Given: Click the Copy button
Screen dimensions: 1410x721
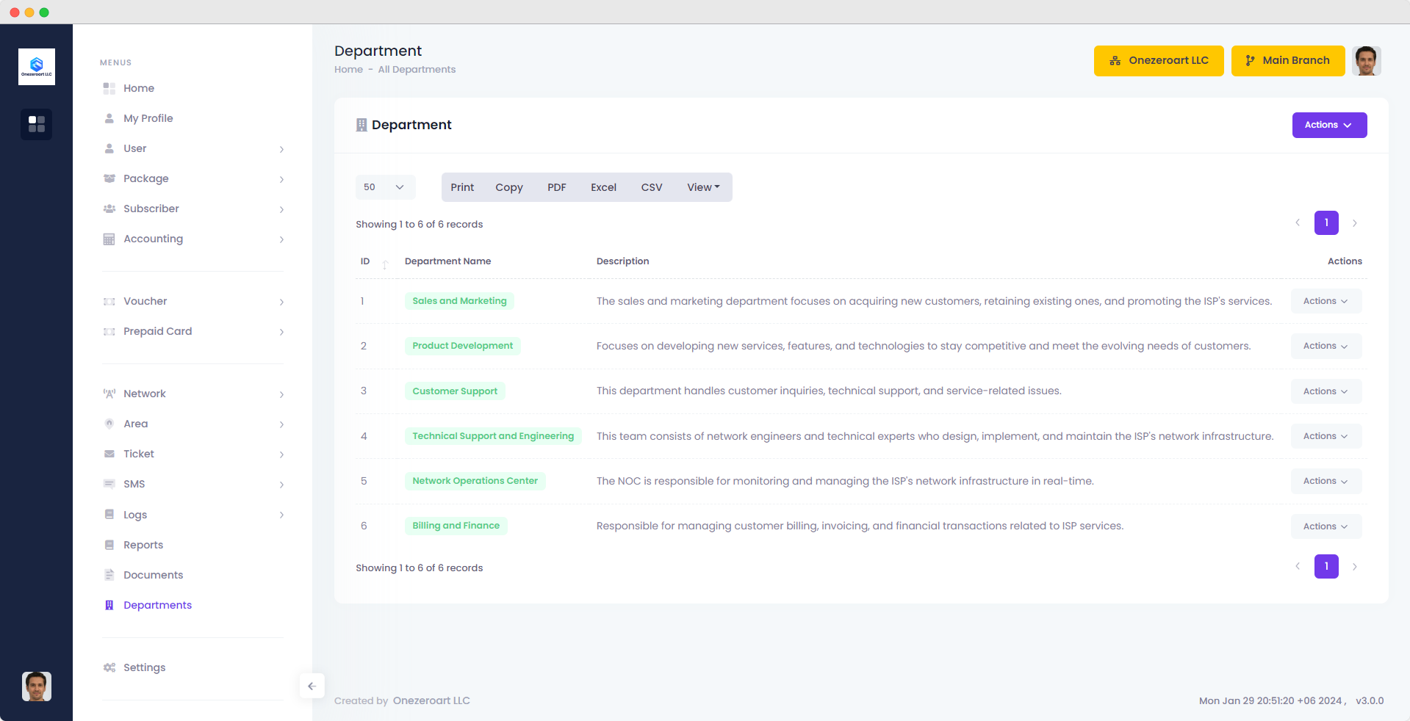Looking at the screenshot, I should click(x=509, y=187).
